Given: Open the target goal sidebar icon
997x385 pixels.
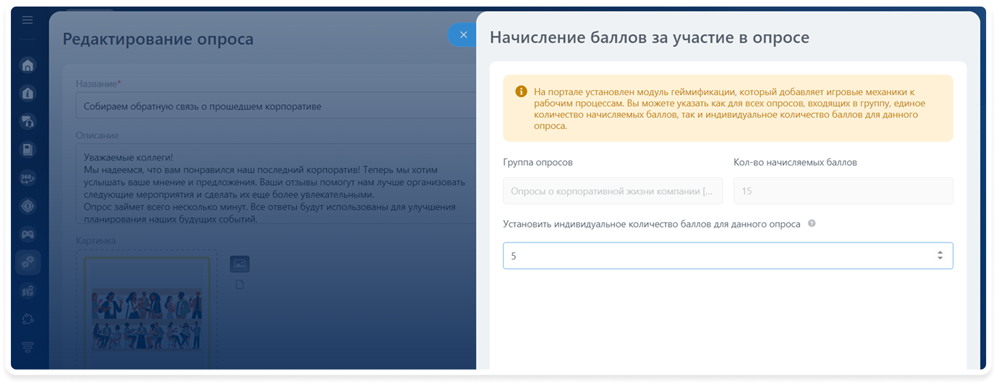Looking at the screenshot, I should coord(28,206).
